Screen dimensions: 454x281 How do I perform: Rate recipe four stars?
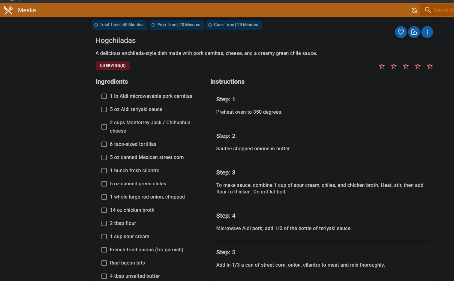tap(417, 66)
